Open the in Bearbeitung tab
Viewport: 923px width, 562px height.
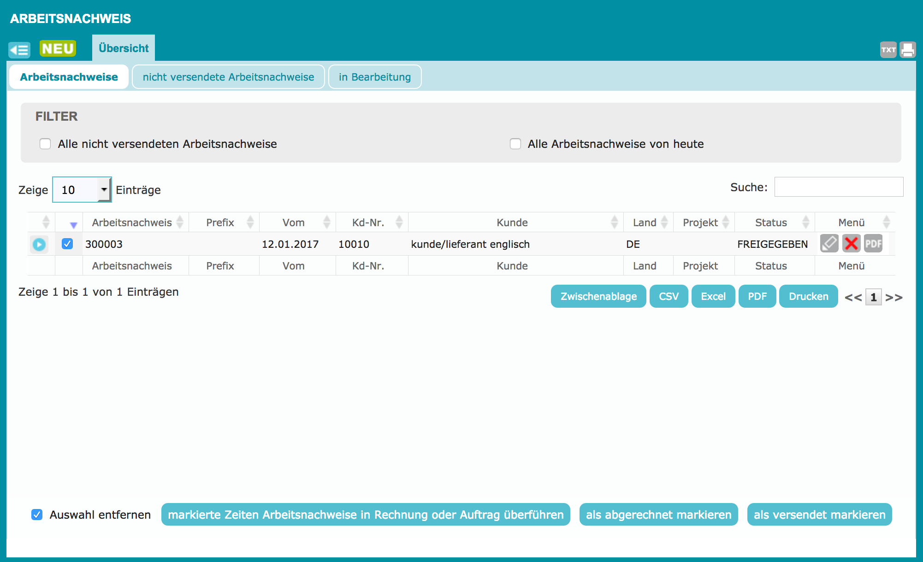[374, 77]
